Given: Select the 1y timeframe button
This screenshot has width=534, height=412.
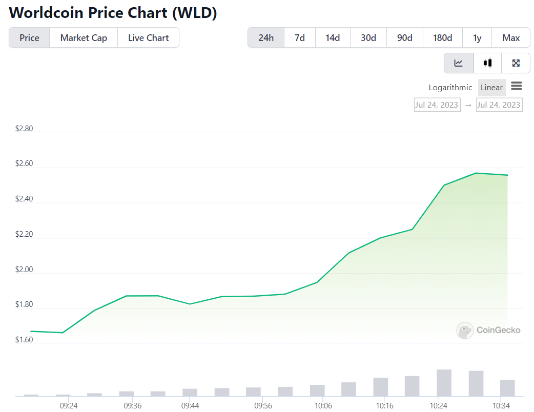Looking at the screenshot, I should [x=477, y=37].
